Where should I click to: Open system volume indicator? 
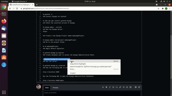point(164,1)
